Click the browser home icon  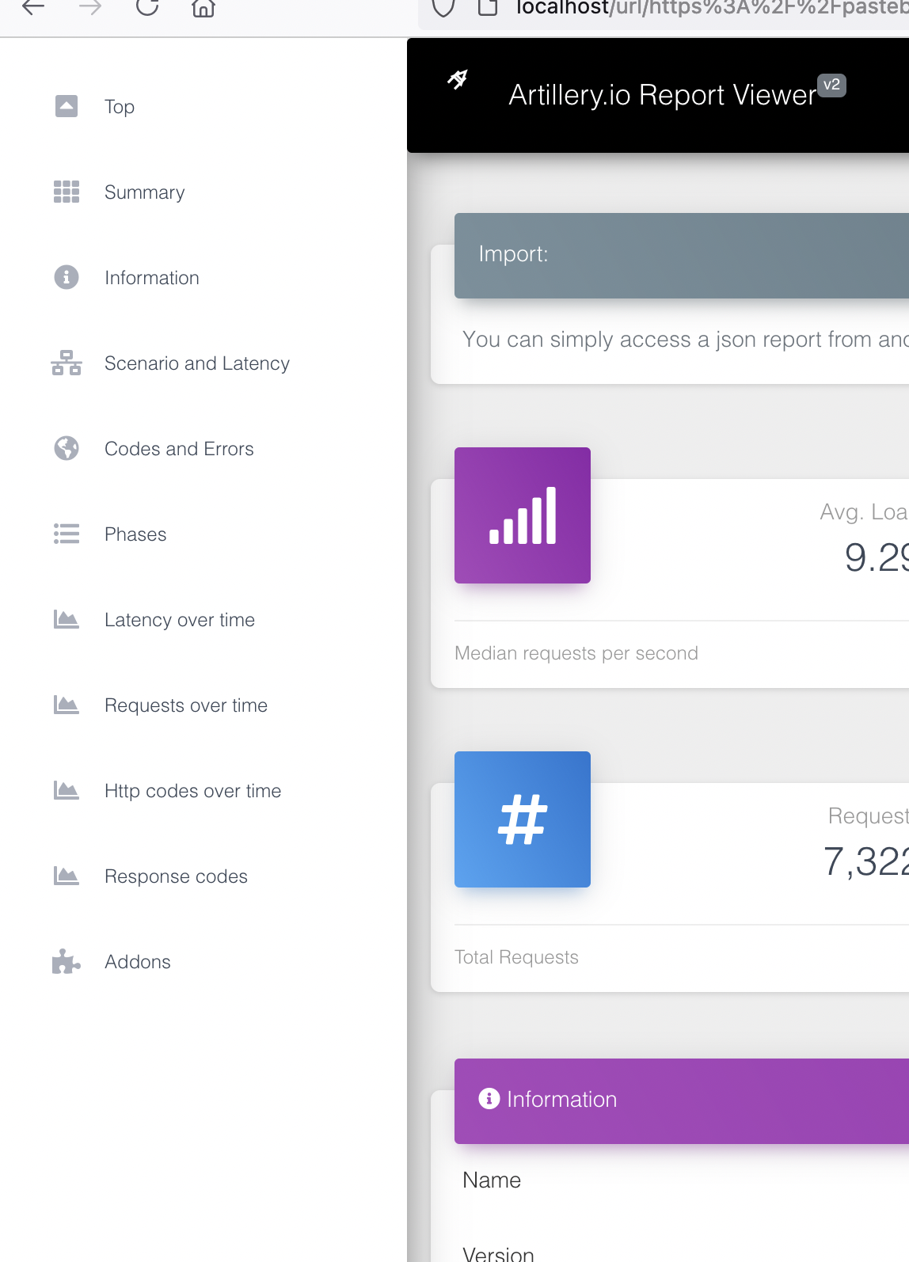[203, 8]
